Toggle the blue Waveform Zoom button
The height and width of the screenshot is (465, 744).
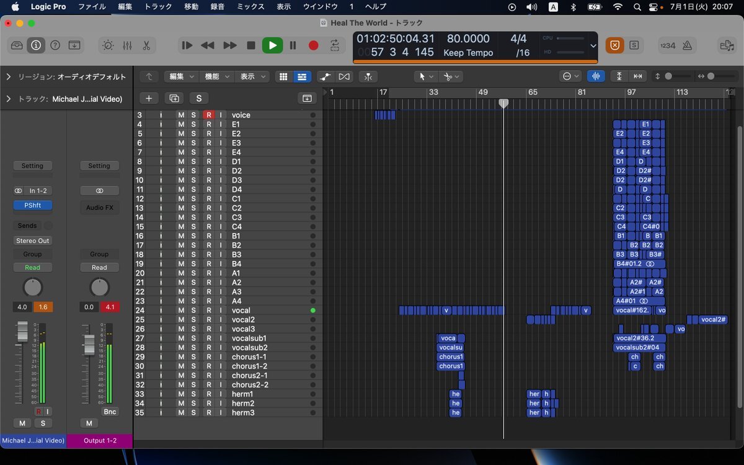(x=596, y=76)
